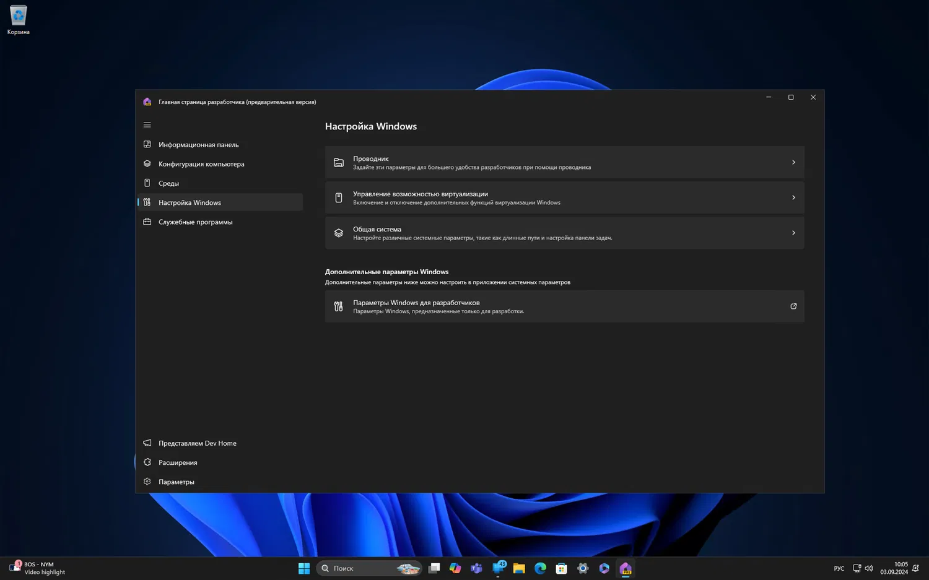
Task: Click the Общая система layers icon
Action: [339, 233]
